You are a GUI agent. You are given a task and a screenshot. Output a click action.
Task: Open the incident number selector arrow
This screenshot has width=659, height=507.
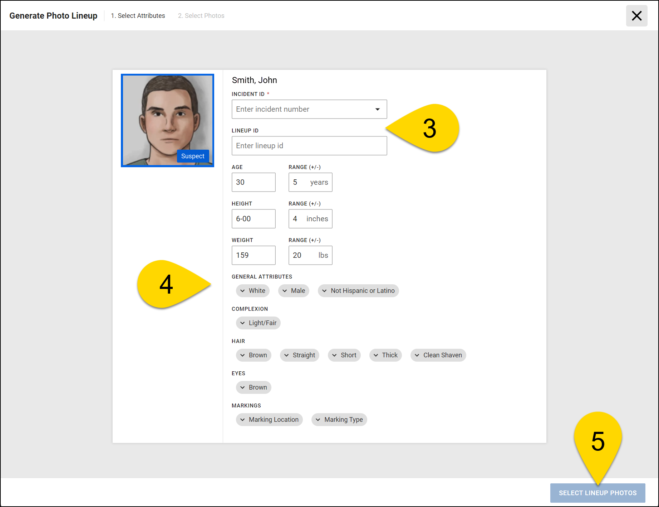point(377,109)
